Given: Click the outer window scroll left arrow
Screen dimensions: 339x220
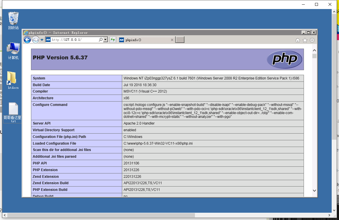Looking at the screenshot, I should click(x=5, y=215).
